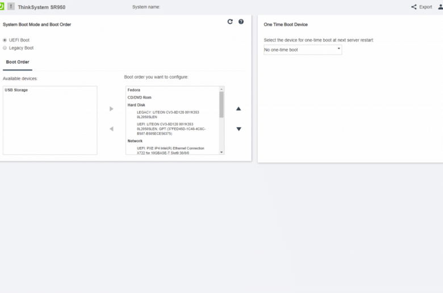Click ThinkSystem SR950 title
Screen dimensions: 443x293
click(41, 7)
